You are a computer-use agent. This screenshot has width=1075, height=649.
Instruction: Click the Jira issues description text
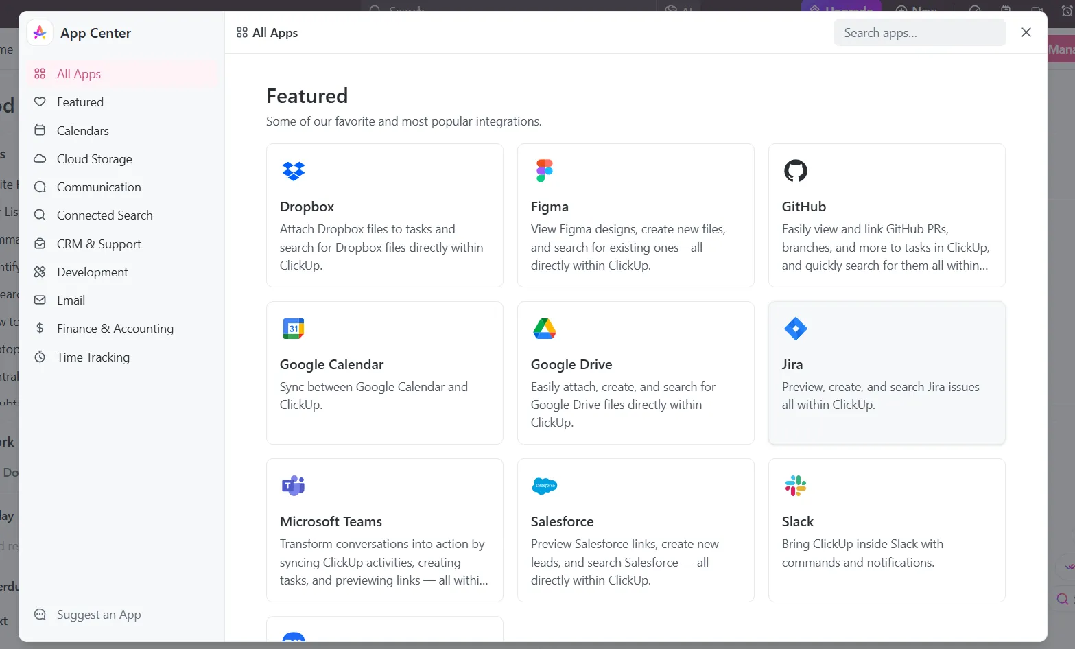pos(881,396)
